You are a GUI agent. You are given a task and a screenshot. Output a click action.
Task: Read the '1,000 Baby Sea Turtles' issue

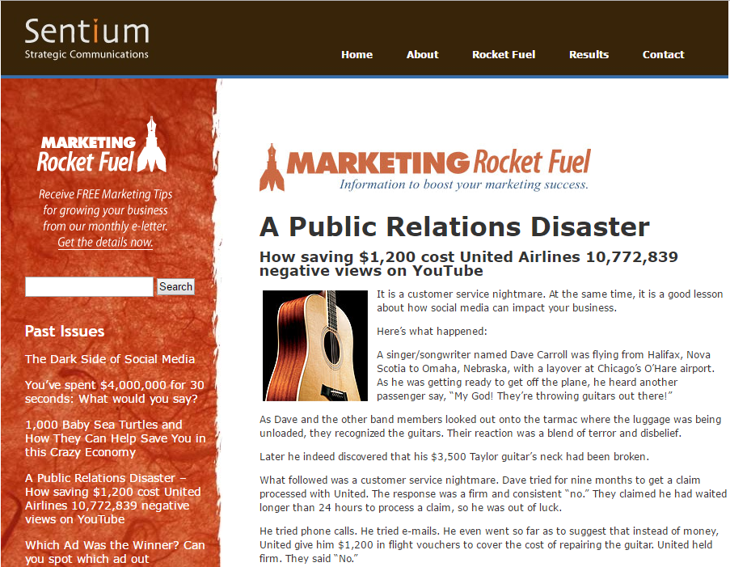point(115,438)
